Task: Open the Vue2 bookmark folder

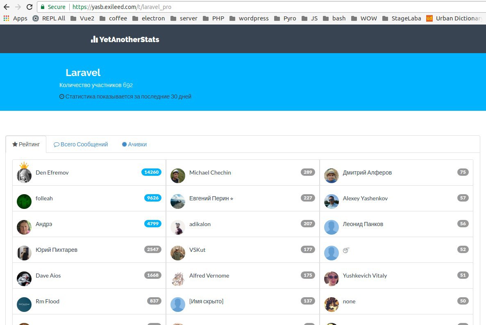Action: click(x=82, y=18)
